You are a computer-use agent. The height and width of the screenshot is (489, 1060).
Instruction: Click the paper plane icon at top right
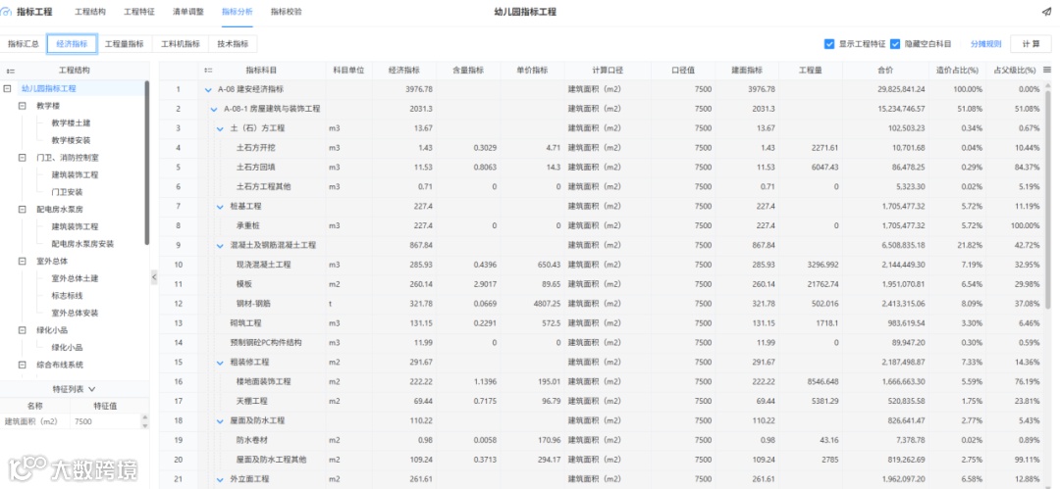pos(1047,12)
